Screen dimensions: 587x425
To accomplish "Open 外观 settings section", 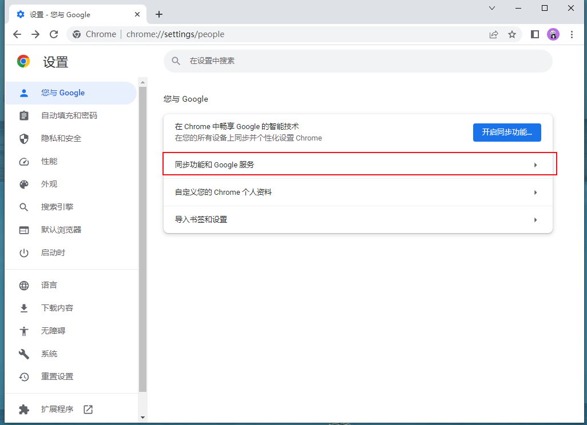I will click(71, 185).
